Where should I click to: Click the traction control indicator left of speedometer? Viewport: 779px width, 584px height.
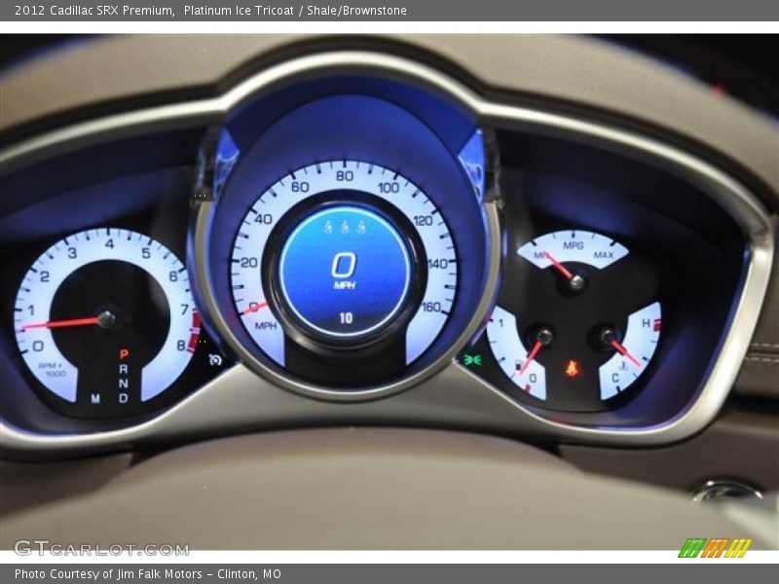tap(215, 360)
